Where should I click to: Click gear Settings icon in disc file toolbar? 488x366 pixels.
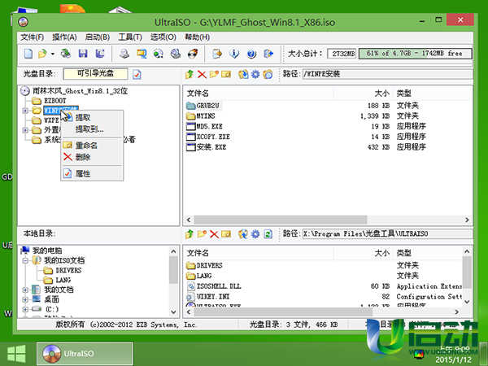coord(255,74)
